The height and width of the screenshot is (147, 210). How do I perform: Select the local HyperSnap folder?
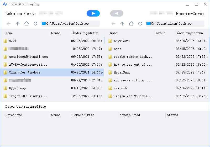tap(17, 88)
